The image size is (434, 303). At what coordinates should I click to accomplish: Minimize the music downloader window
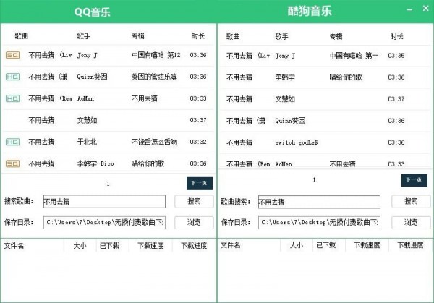click(409, 9)
